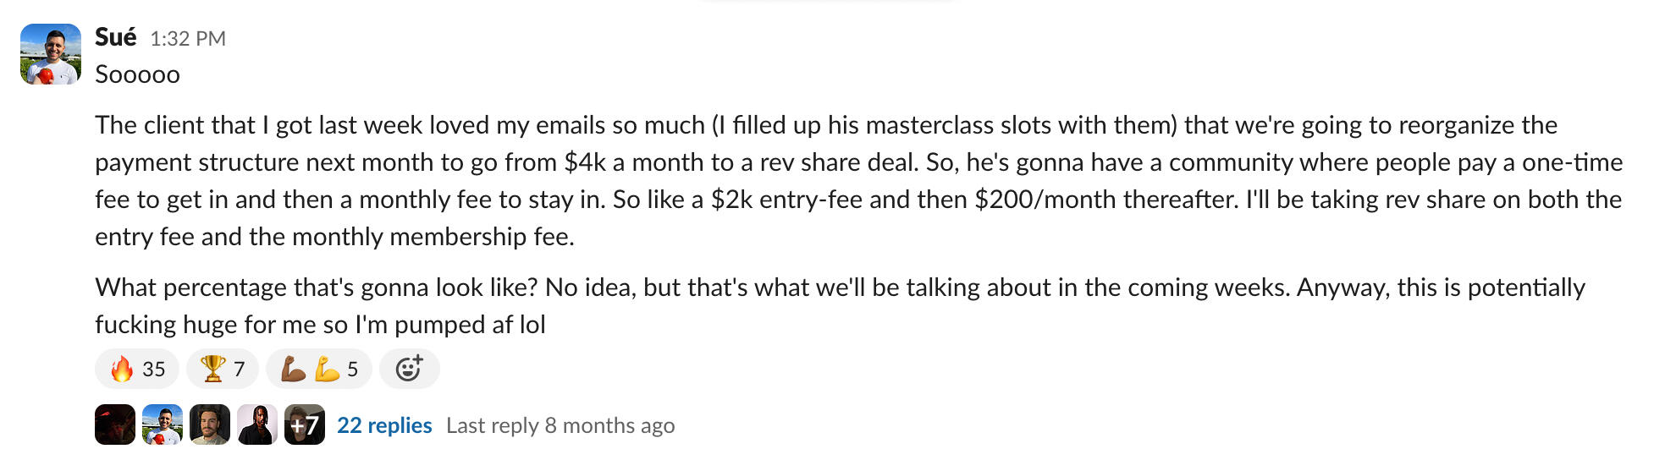Screen dimensions: 1654x460
Task: Click the 'Sooooo' opening line
Action: click(137, 74)
